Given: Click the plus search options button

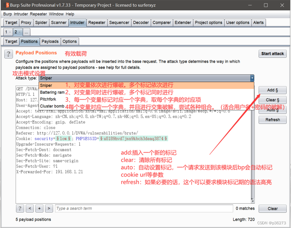Looking at the screenshot, I should [x=39, y=208].
